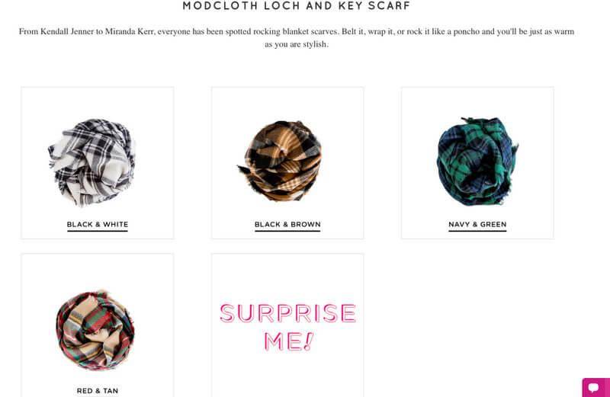Open the pink chat bubble icon
The width and height of the screenshot is (610, 397).
click(x=596, y=387)
